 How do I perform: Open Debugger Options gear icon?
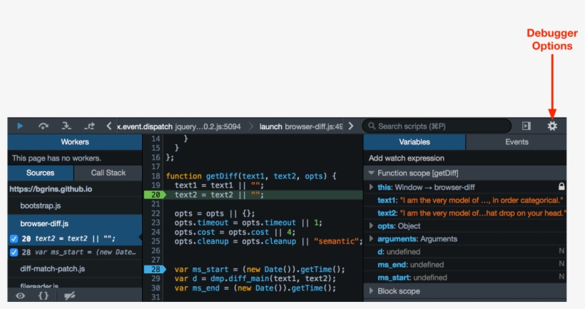552,126
